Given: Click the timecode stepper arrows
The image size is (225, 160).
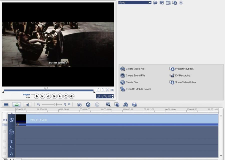Looking at the screenshot, I should pos(113,96).
